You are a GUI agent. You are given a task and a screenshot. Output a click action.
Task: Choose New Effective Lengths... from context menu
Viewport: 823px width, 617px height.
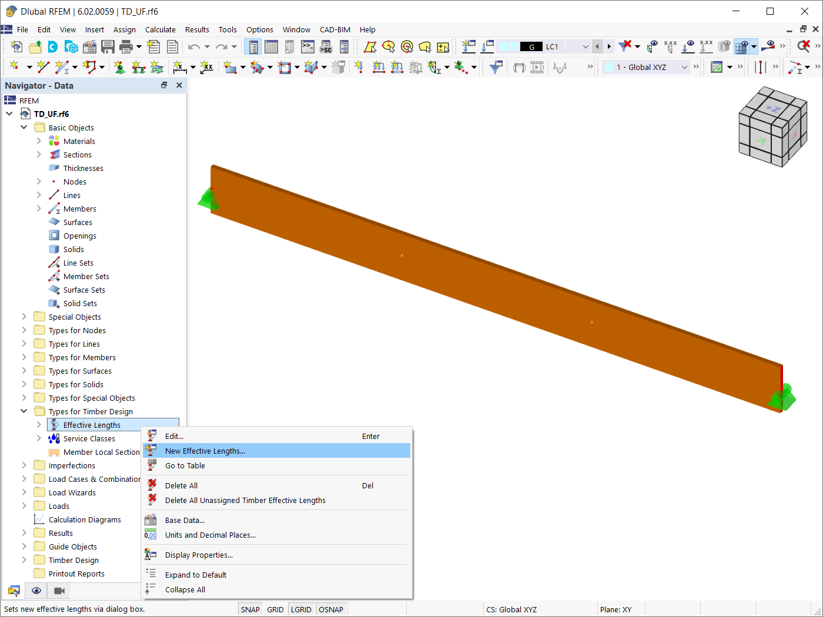click(x=276, y=451)
